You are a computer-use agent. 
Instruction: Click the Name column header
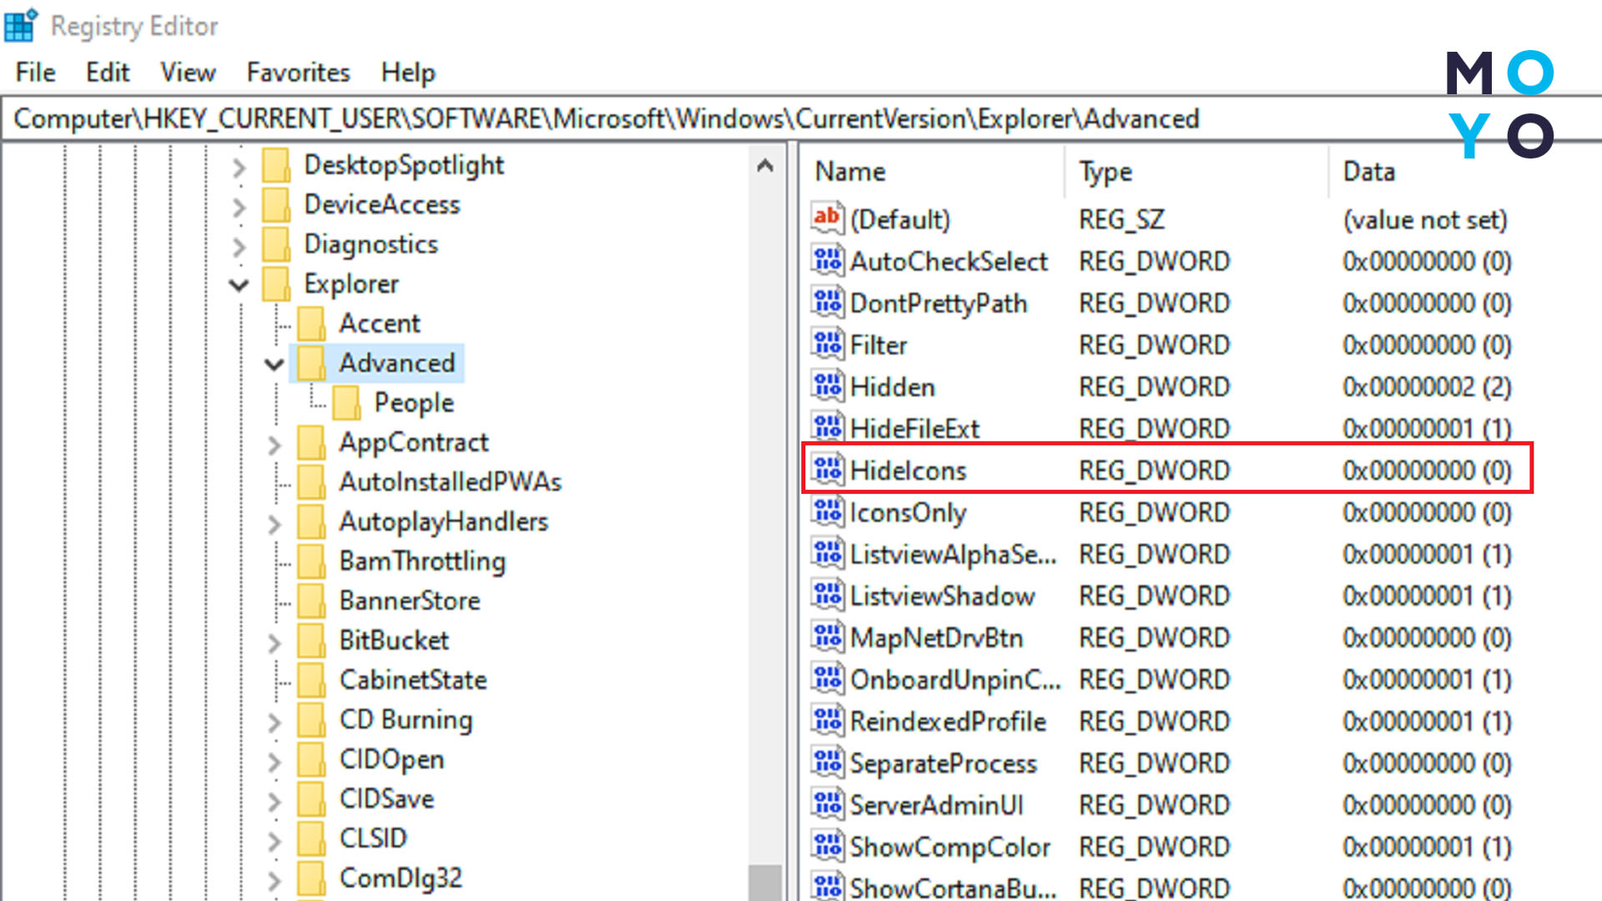pyautogui.click(x=851, y=171)
